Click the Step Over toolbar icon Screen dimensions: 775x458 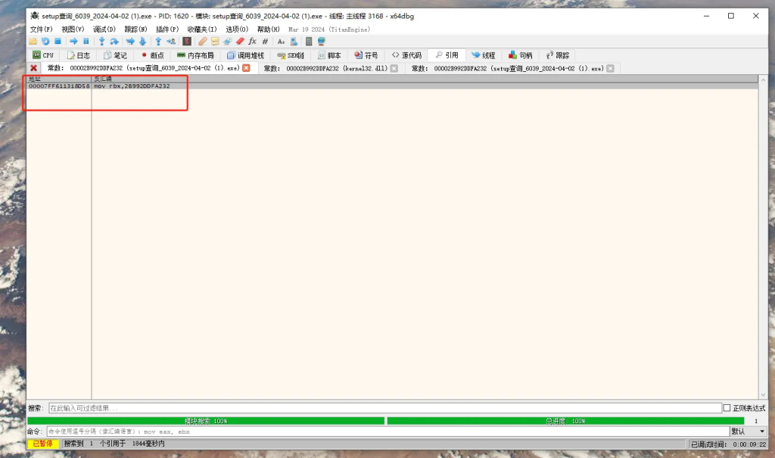pos(114,41)
